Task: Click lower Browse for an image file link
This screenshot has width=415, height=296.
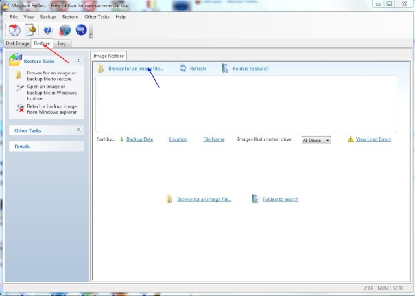Action: (204, 199)
